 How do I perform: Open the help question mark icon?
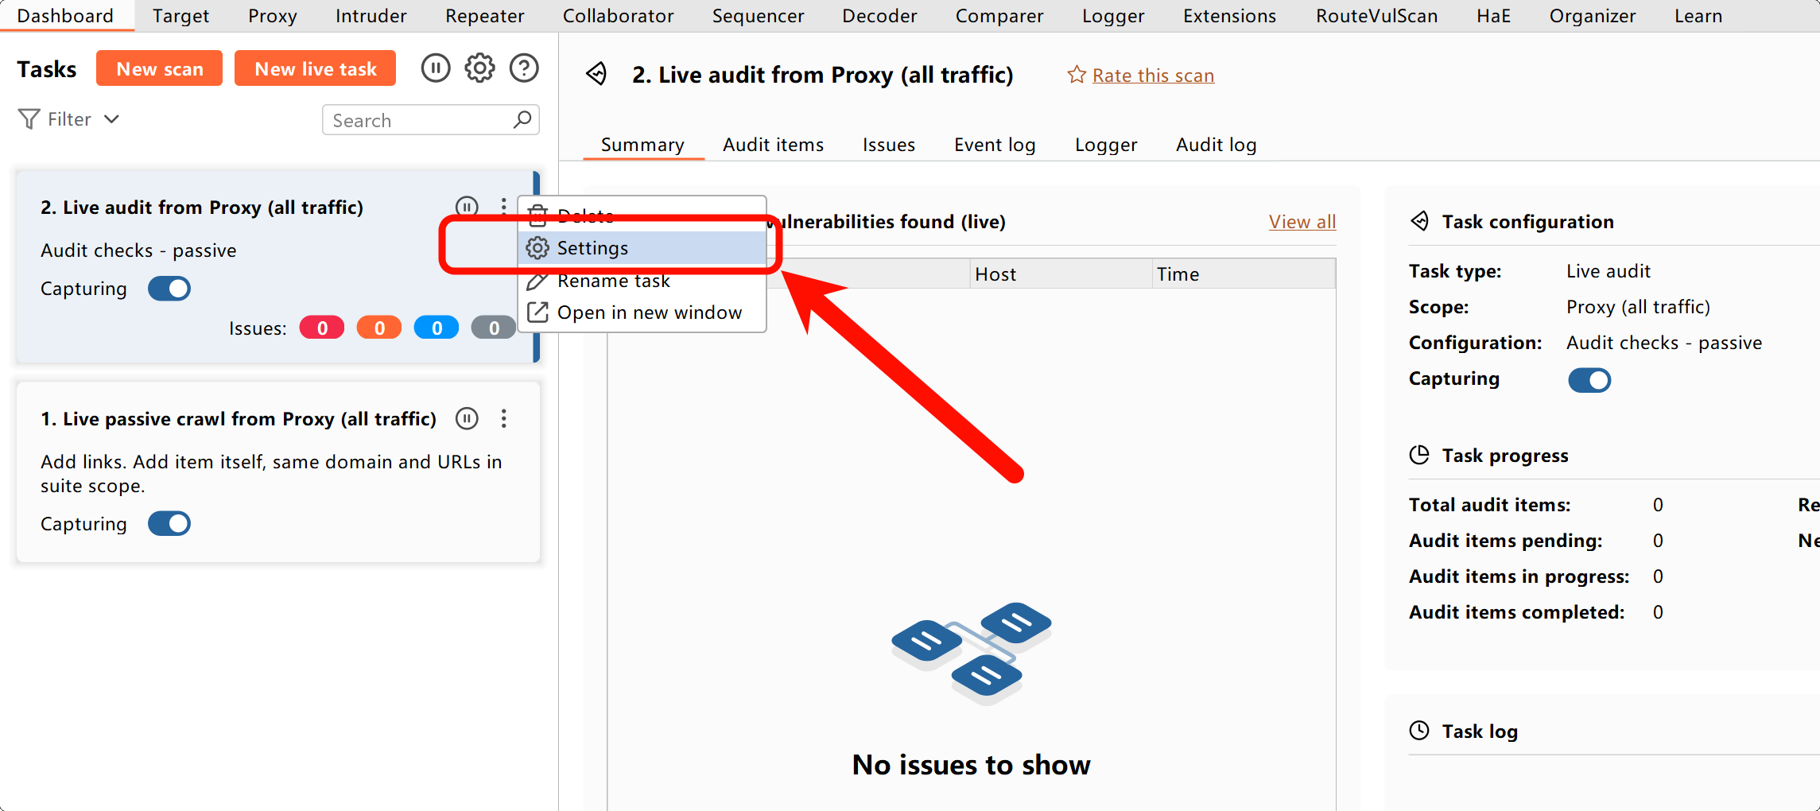(x=524, y=68)
